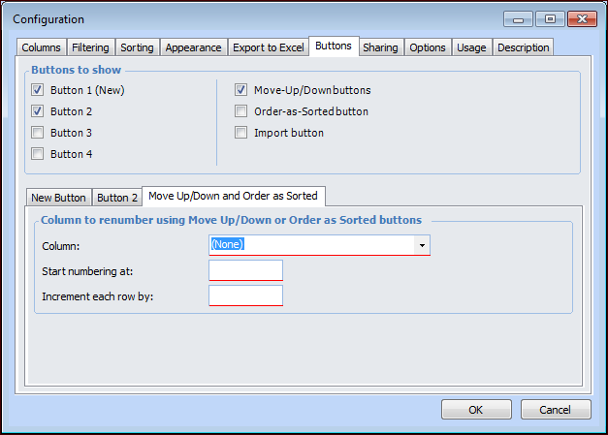Click the Cancel button
608x435 pixels.
point(556,410)
